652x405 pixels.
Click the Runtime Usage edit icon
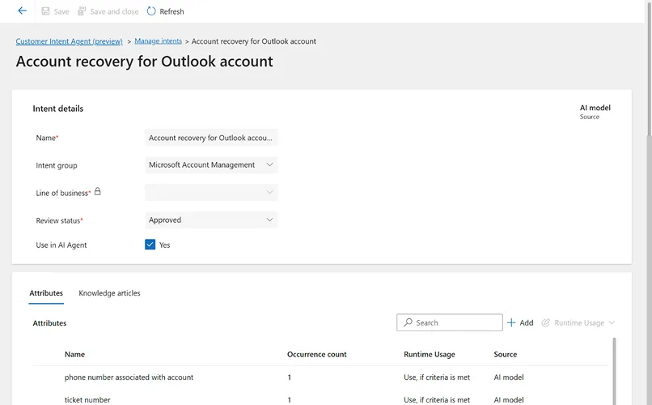point(546,322)
